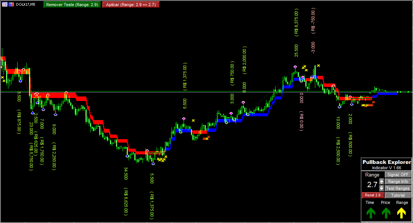413x223 pixels.
Task: Click the R$ -750.00 loss label
Action: point(313,21)
